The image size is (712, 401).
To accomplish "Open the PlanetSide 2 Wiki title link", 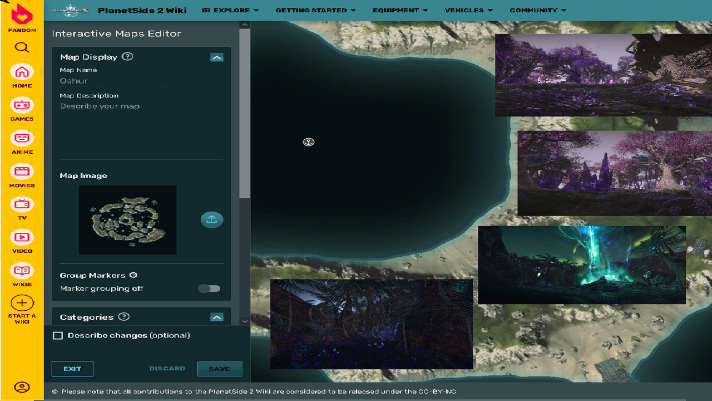I will click(x=142, y=10).
